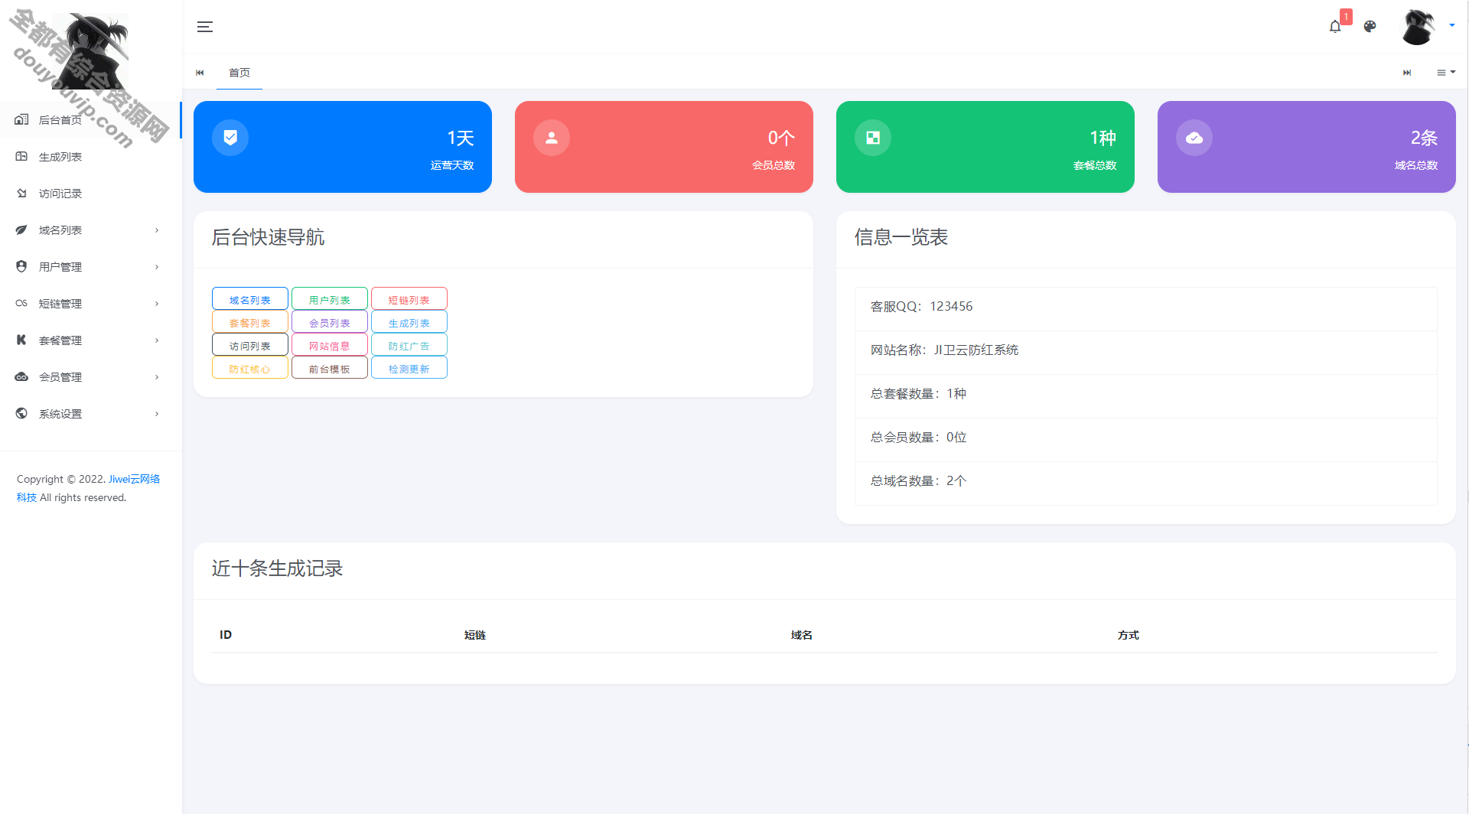
Task: Click the 防红核心 quick nav button
Action: (250, 368)
